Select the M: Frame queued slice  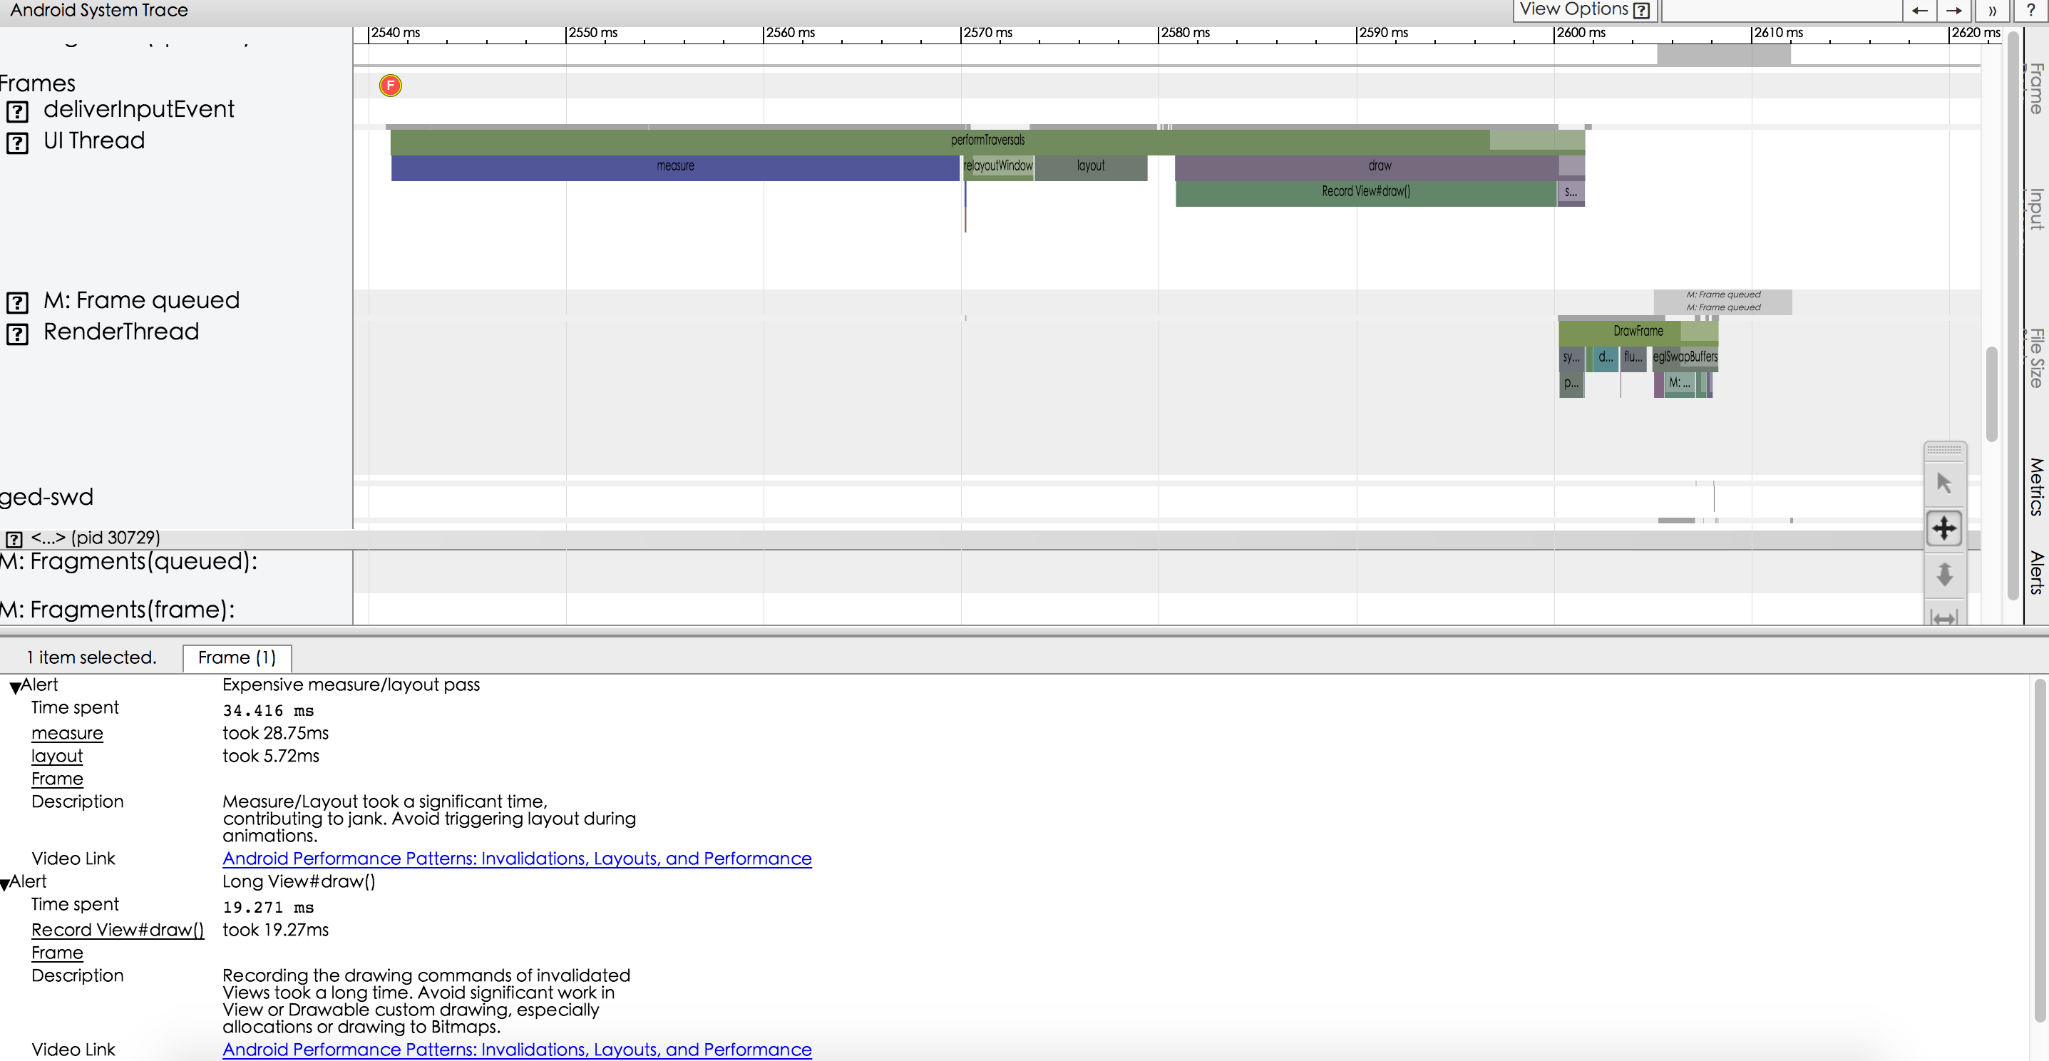click(x=1723, y=302)
